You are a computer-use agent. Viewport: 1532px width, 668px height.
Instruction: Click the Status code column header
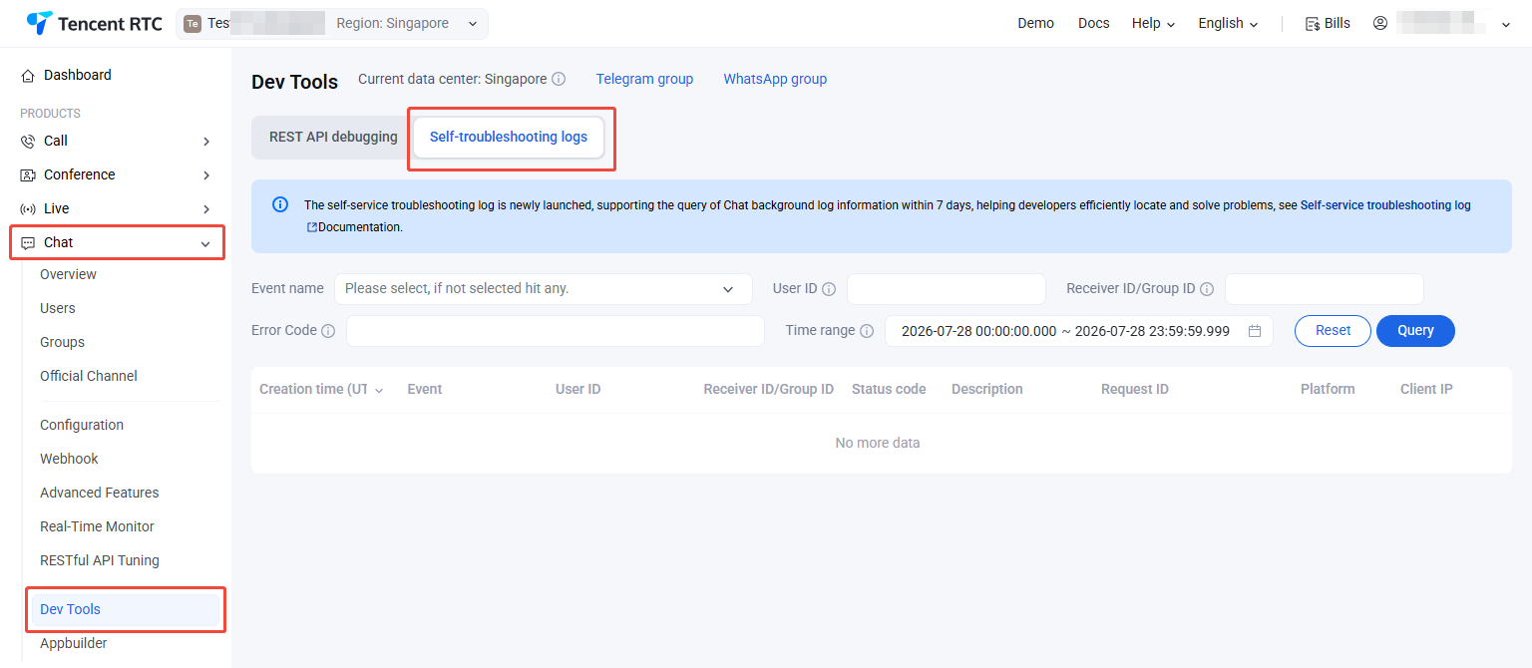pyautogui.click(x=889, y=390)
